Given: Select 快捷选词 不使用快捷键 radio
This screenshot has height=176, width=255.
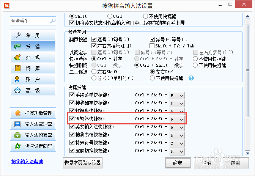Looking at the screenshot, I should [195, 59].
